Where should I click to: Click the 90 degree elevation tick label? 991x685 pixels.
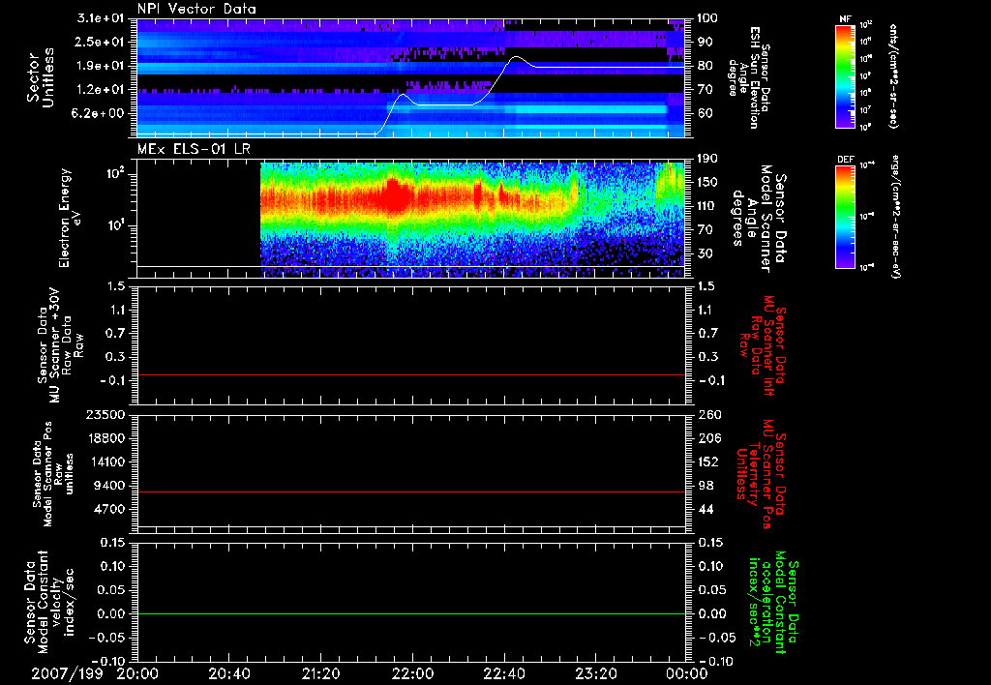tap(704, 42)
